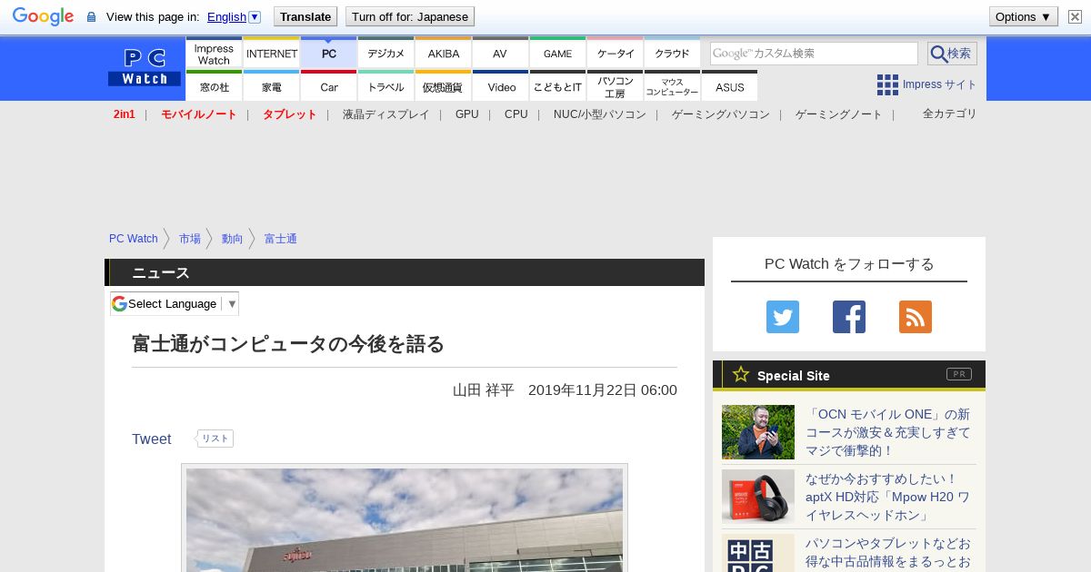Select the PC tab

(x=329, y=54)
